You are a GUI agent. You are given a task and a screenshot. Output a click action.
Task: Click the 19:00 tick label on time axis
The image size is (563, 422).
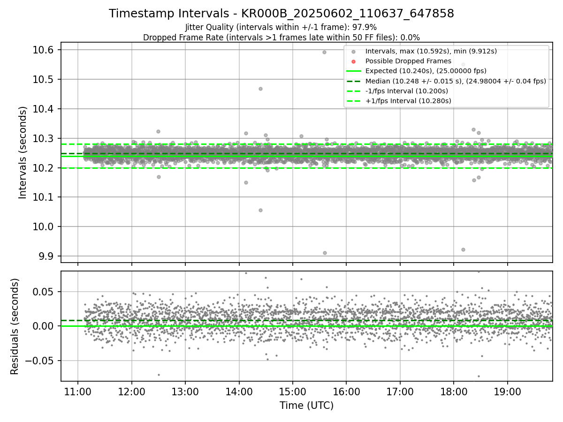coord(508,392)
